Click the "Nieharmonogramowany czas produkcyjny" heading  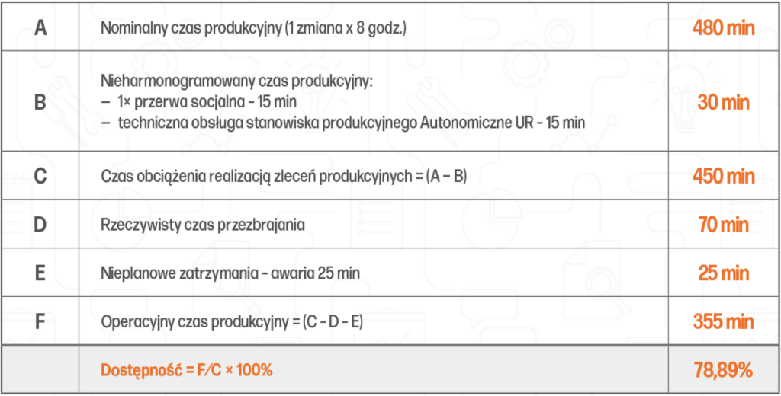click(x=237, y=82)
